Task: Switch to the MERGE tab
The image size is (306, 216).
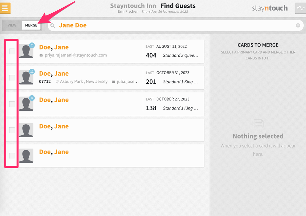Action: point(31,25)
